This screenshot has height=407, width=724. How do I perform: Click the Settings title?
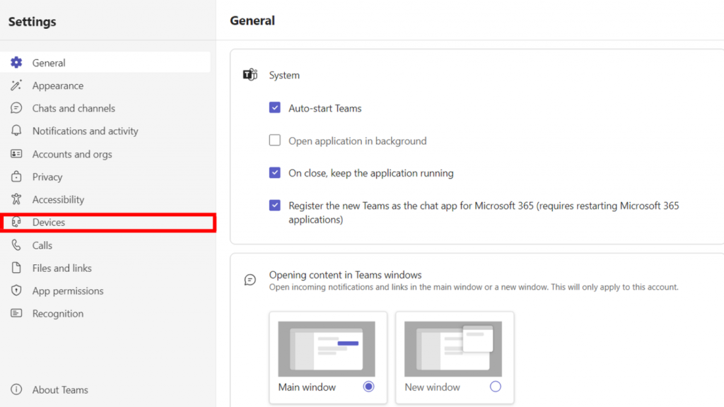(33, 21)
